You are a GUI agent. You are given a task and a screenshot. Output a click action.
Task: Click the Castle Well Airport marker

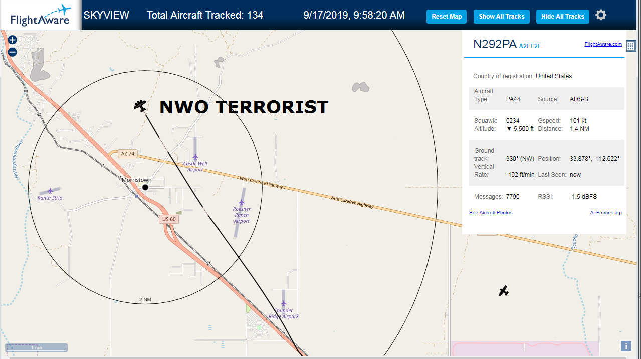[x=195, y=157]
